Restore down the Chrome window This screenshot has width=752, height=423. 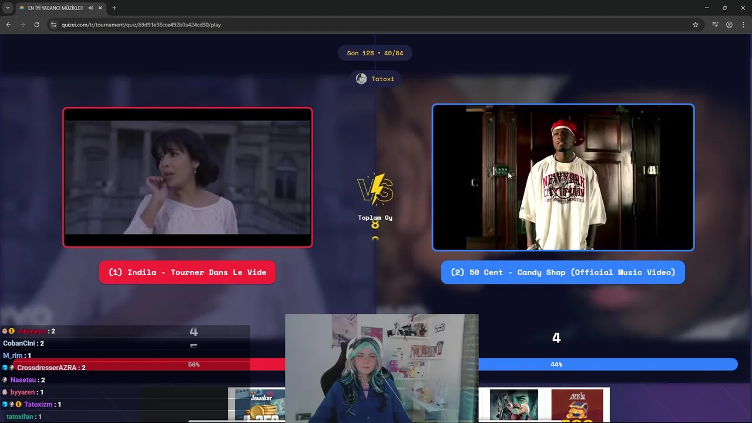725,8
